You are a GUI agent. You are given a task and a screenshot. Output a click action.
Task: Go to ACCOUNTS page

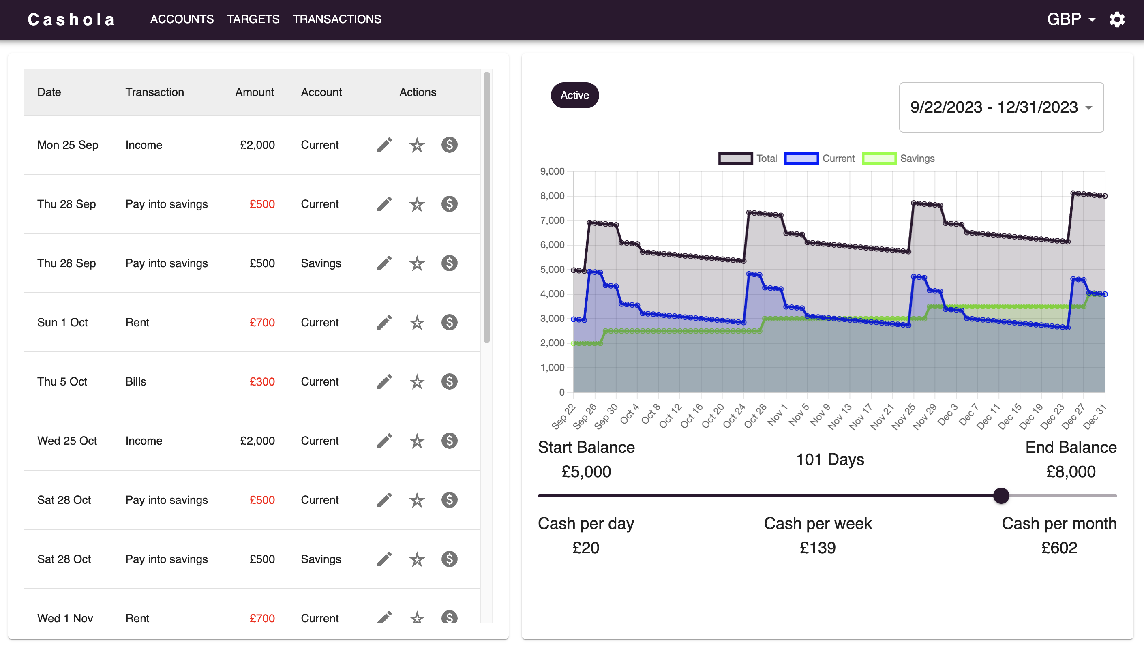[182, 19]
